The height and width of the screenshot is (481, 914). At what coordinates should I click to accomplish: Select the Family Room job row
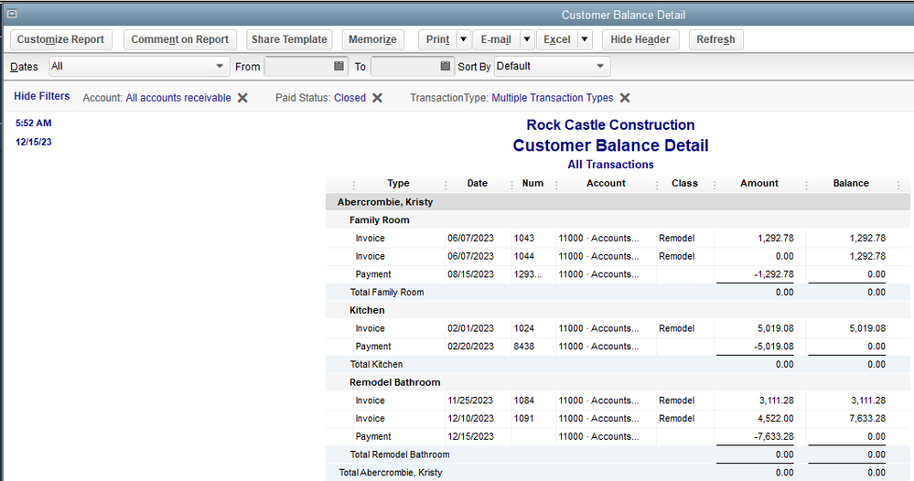pos(618,220)
